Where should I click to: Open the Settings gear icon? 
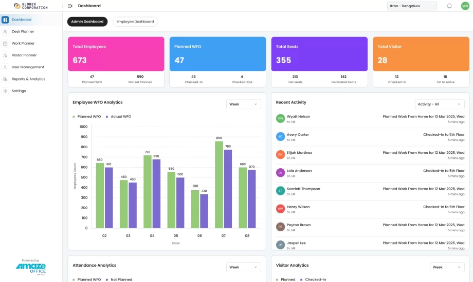coord(5,91)
